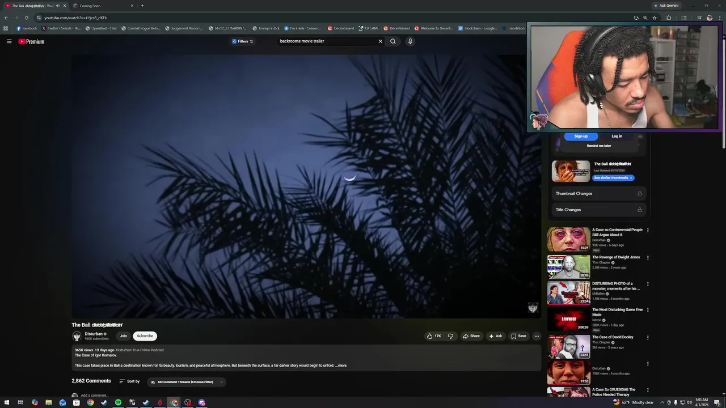Click See similar thumbnails button
The width and height of the screenshot is (726, 408).
pyautogui.click(x=613, y=178)
